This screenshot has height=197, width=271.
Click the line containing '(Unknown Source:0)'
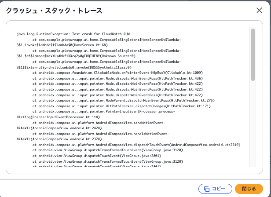click(76, 56)
